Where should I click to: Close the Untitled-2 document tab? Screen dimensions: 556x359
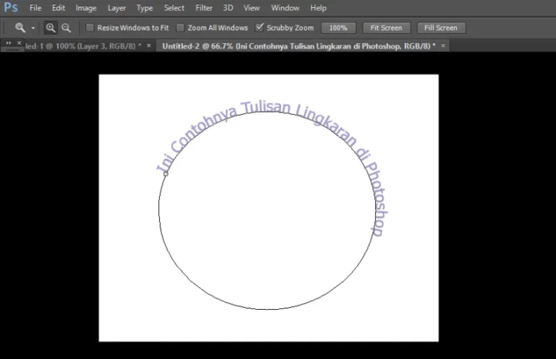point(443,46)
